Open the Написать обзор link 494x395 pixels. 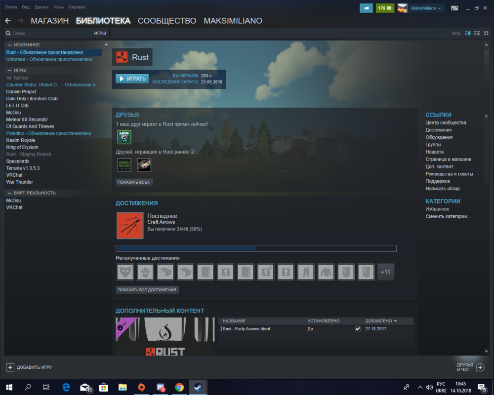pyautogui.click(x=442, y=188)
